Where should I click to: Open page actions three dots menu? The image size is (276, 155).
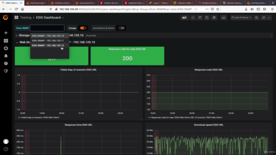[x=207, y=9]
